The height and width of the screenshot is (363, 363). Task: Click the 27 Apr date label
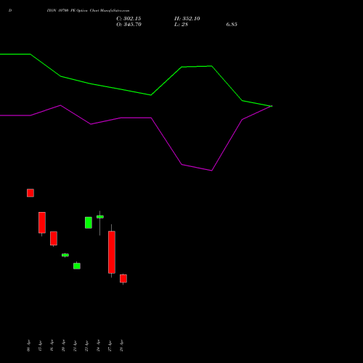tap(110, 346)
